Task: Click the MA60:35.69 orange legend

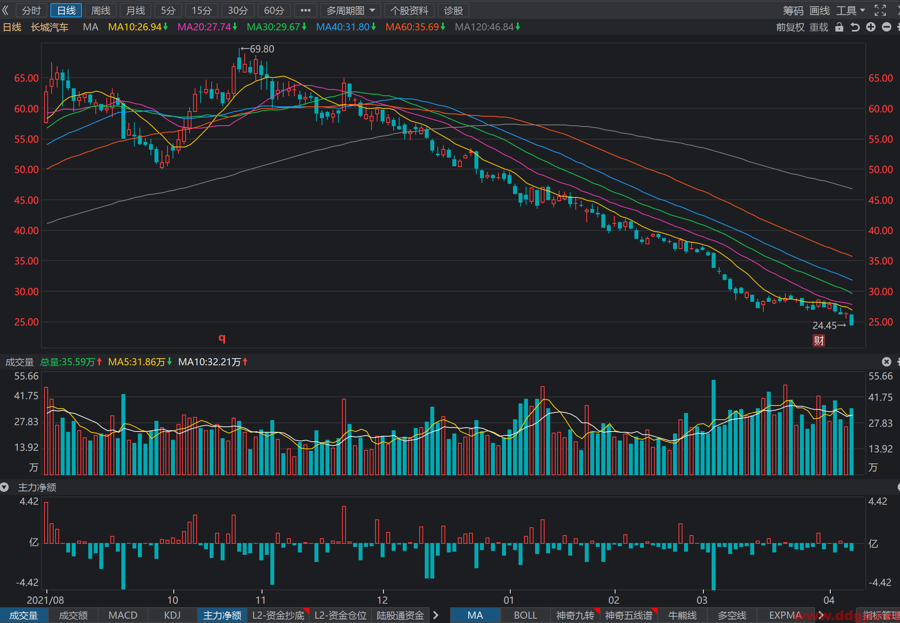Action: point(415,27)
